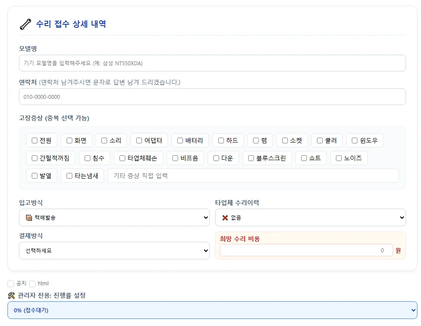Enable the 쿨러 checkbox
The image size is (421, 326).
320,141
